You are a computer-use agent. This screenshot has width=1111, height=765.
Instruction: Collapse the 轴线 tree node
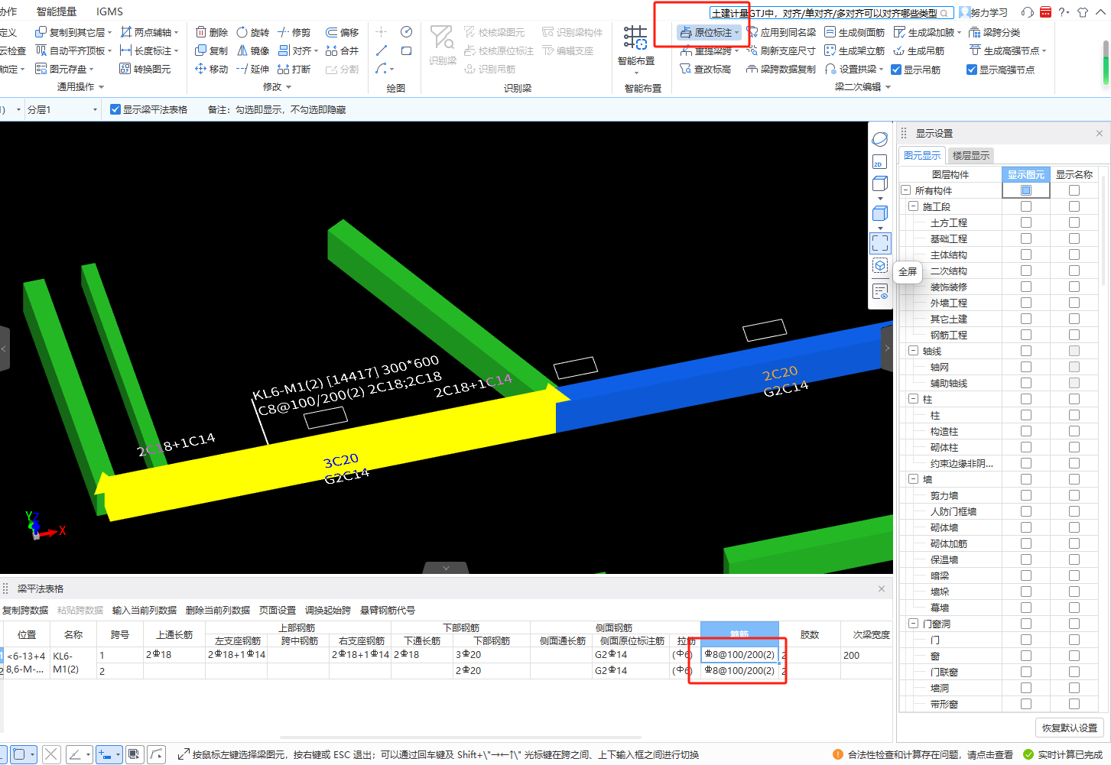(913, 351)
